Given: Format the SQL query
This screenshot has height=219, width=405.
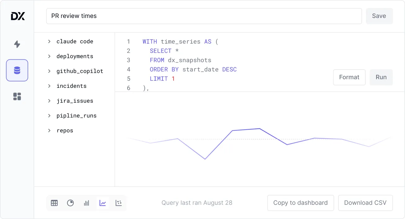Looking at the screenshot, I should tap(349, 77).
